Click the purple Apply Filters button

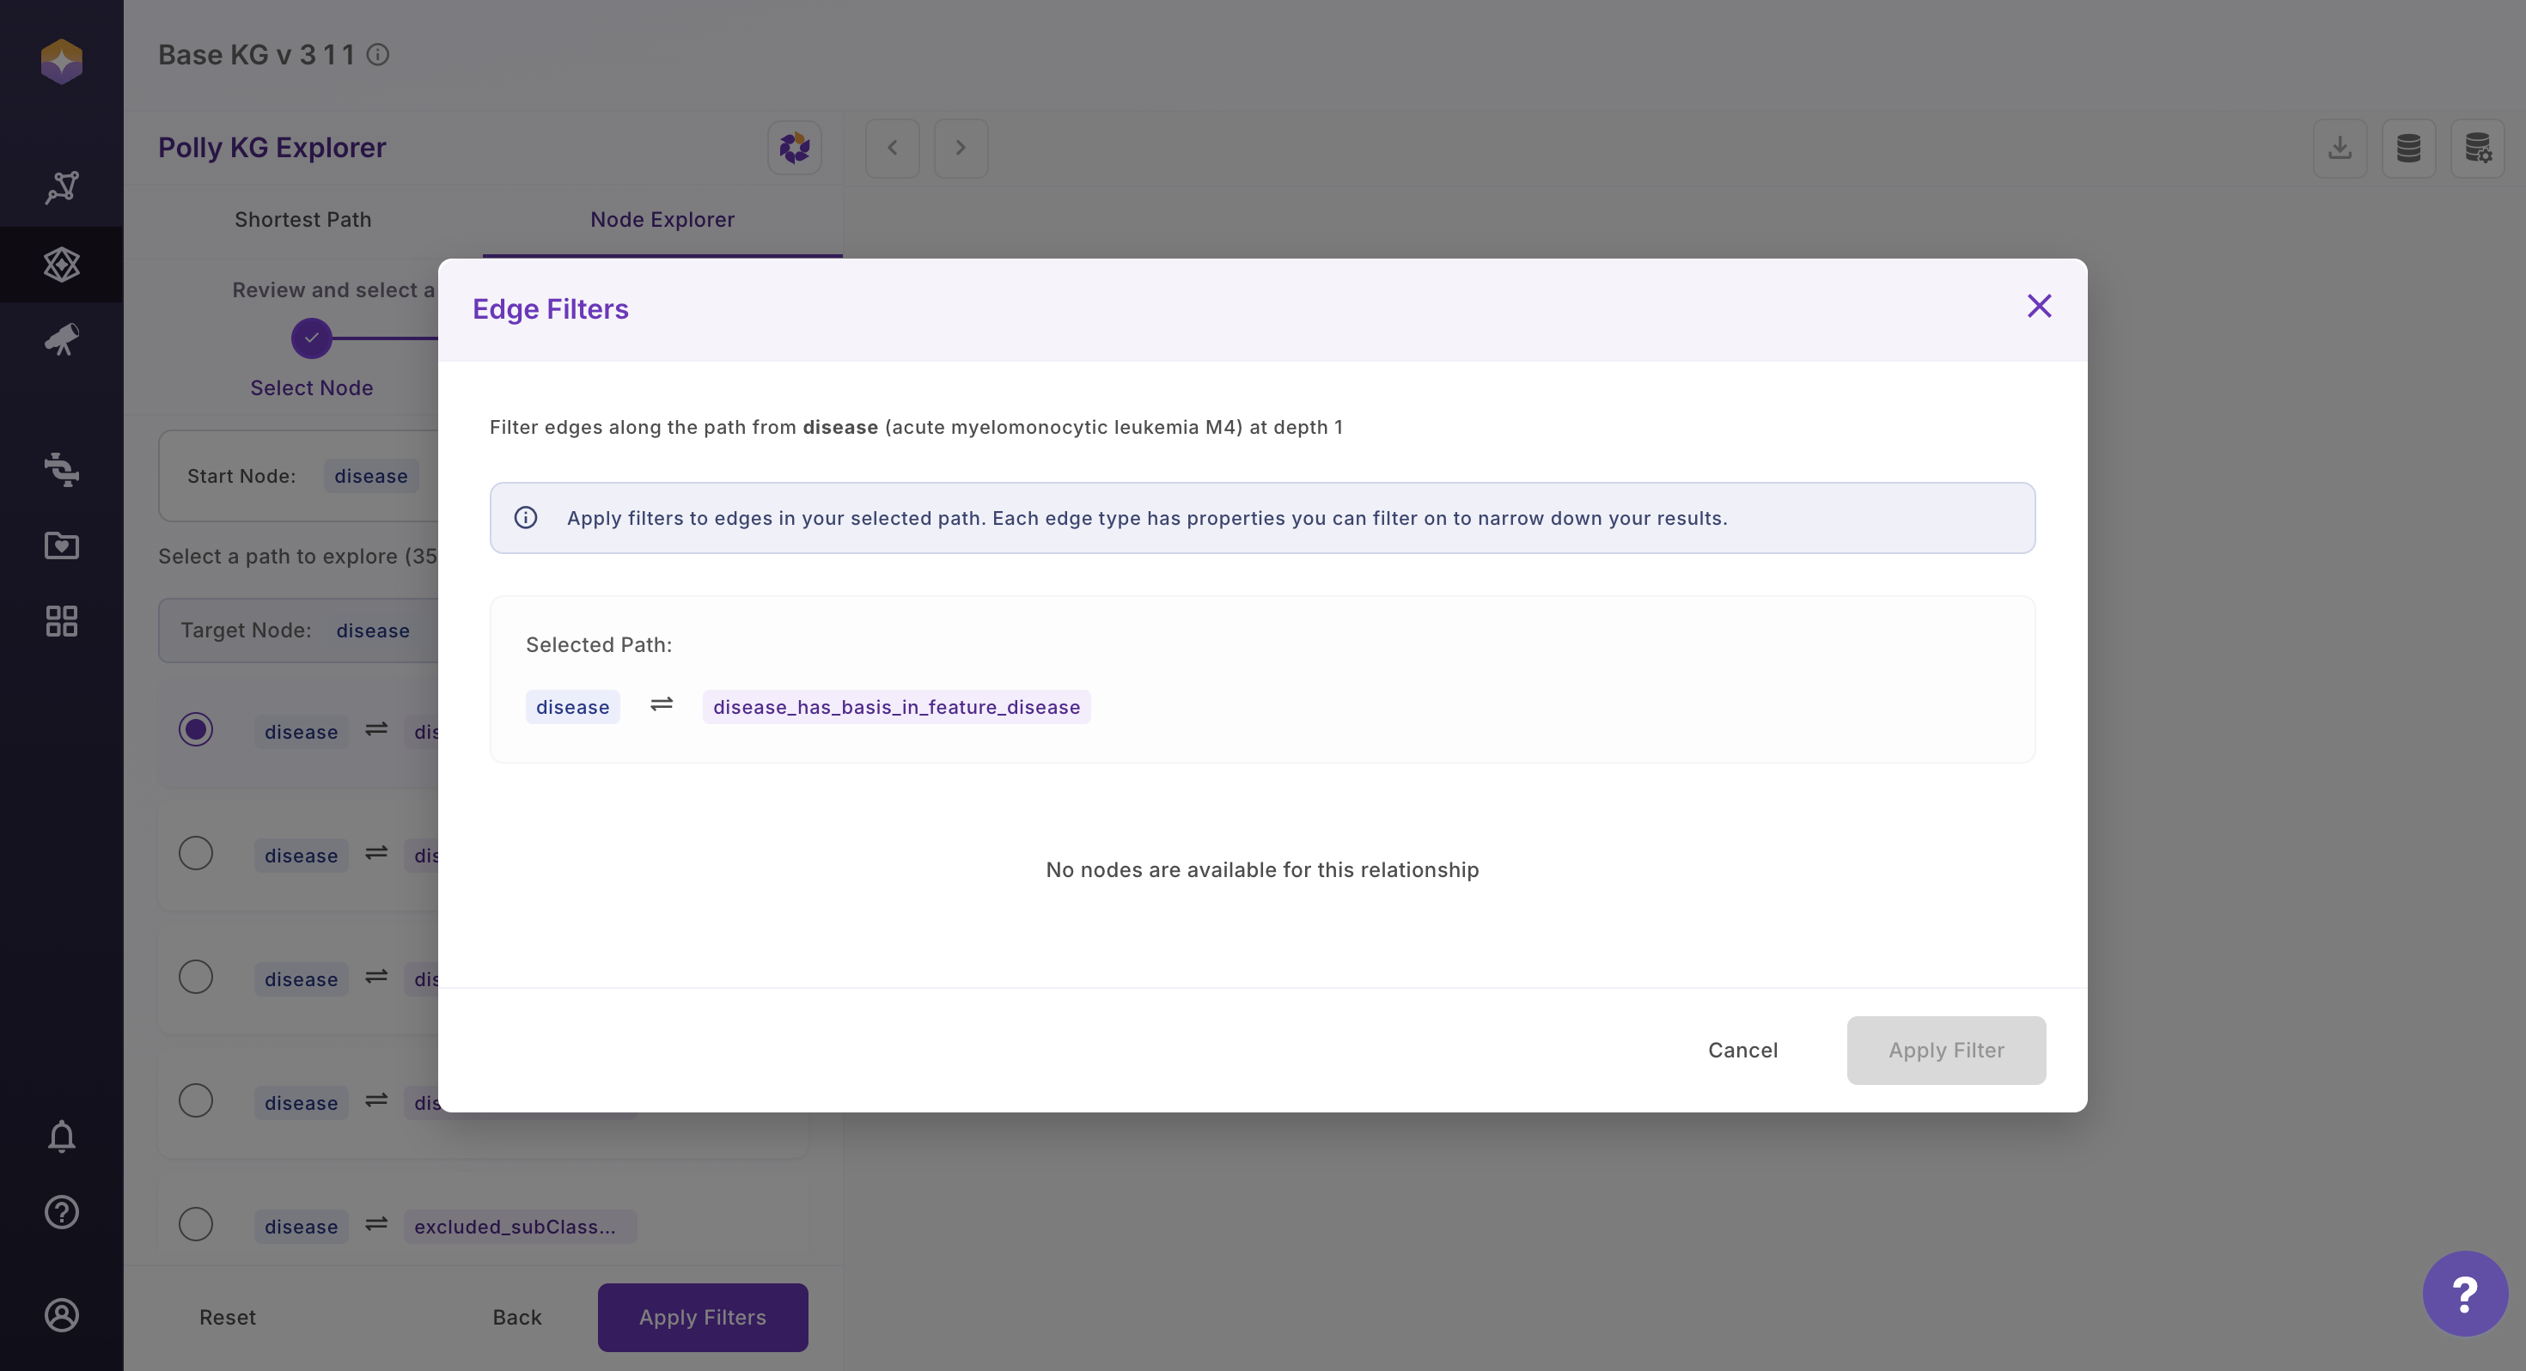click(x=702, y=1317)
